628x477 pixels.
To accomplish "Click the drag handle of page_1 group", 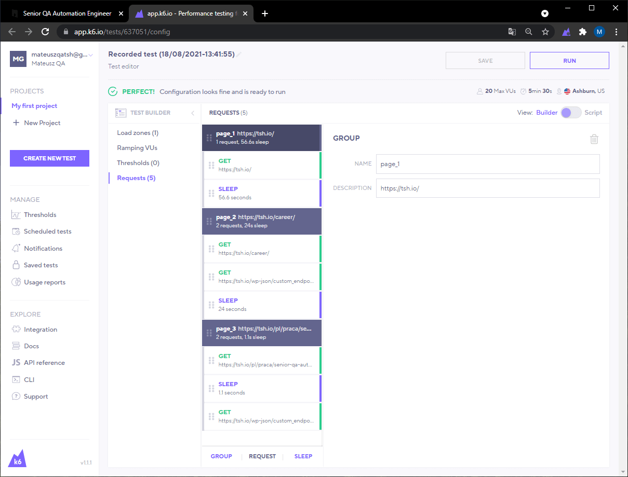I will point(209,138).
